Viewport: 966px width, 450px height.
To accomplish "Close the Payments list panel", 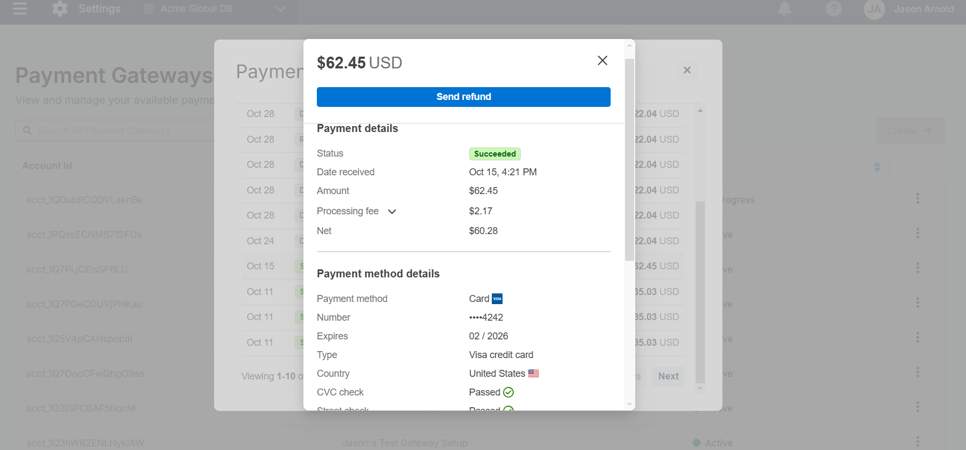I will click(687, 70).
